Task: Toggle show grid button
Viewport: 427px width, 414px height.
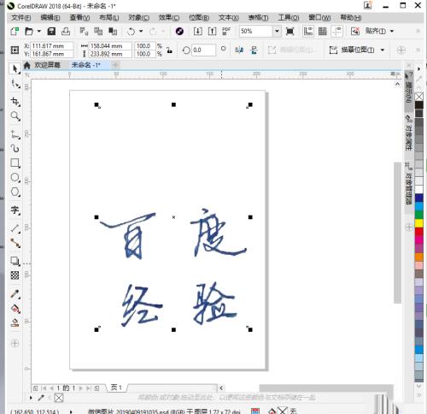Action: (x=323, y=31)
